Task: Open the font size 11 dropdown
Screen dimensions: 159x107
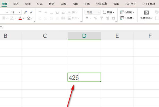Action: [x=20, y=12]
